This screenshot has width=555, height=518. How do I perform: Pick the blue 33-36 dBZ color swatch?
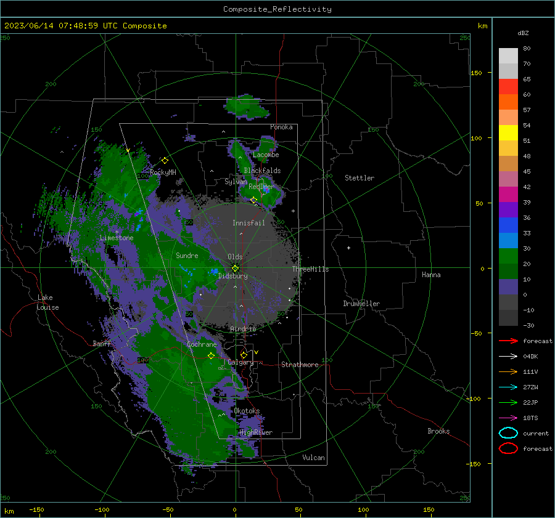508,225
